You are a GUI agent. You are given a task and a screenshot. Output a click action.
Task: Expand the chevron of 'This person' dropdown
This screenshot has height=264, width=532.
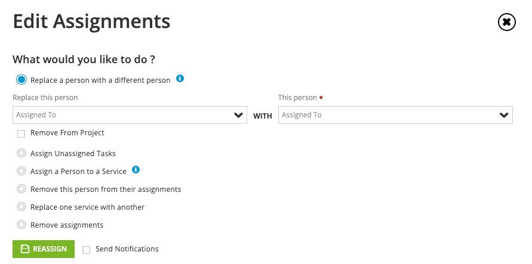(504, 115)
